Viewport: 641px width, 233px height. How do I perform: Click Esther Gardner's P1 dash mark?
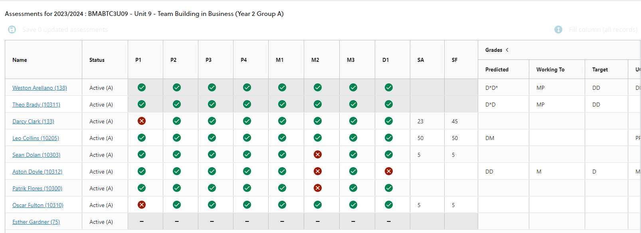tap(142, 221)
